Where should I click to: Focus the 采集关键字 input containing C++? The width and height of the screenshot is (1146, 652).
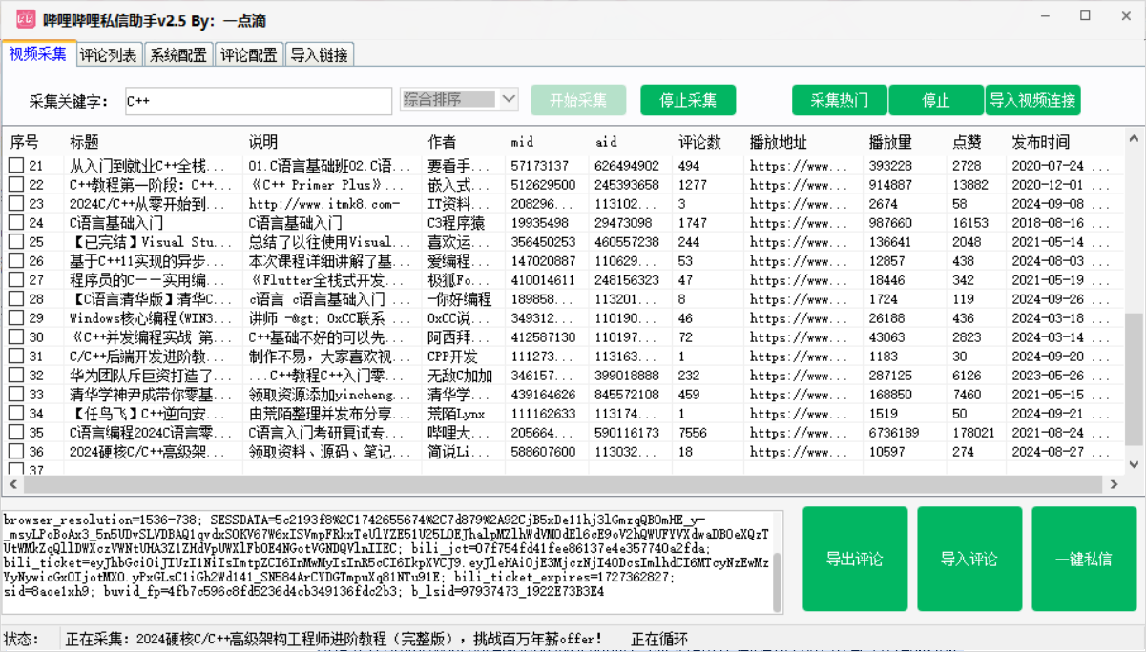point(259,101)
